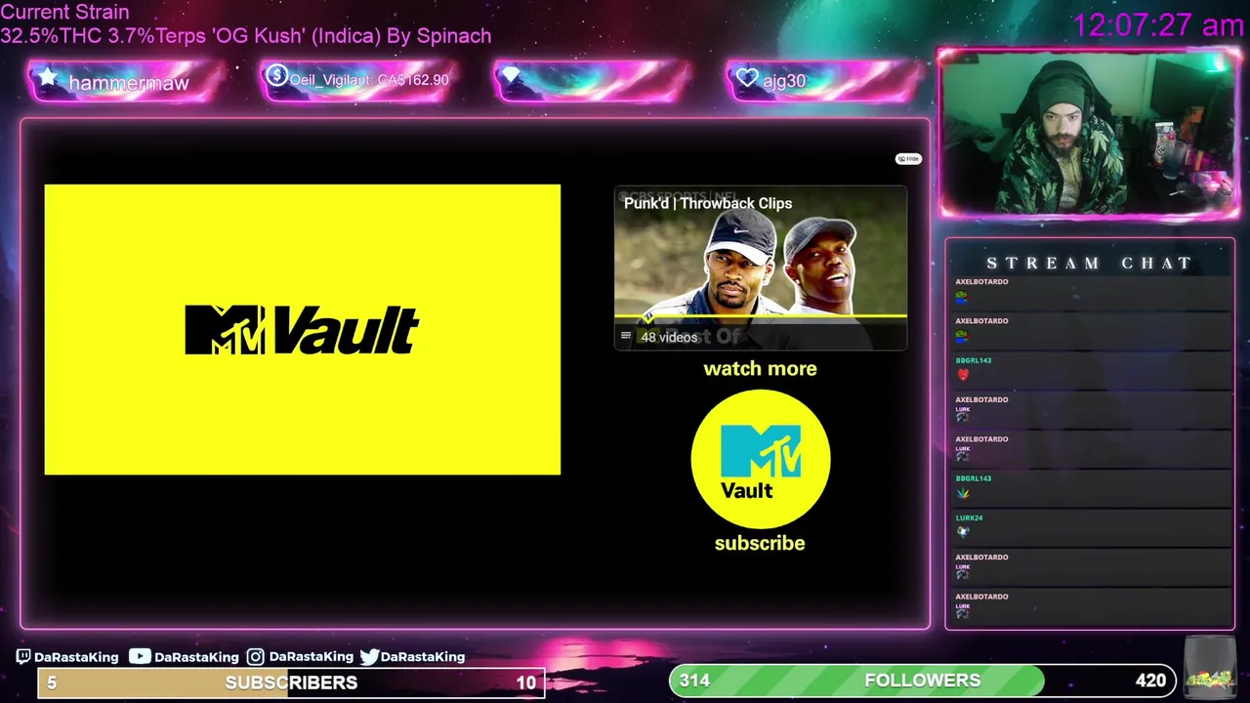Click the 'hammermaw' latest follower name

128,83
